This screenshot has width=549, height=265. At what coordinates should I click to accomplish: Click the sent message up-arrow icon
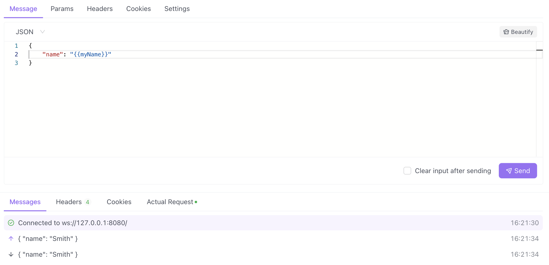click(11, 238)
